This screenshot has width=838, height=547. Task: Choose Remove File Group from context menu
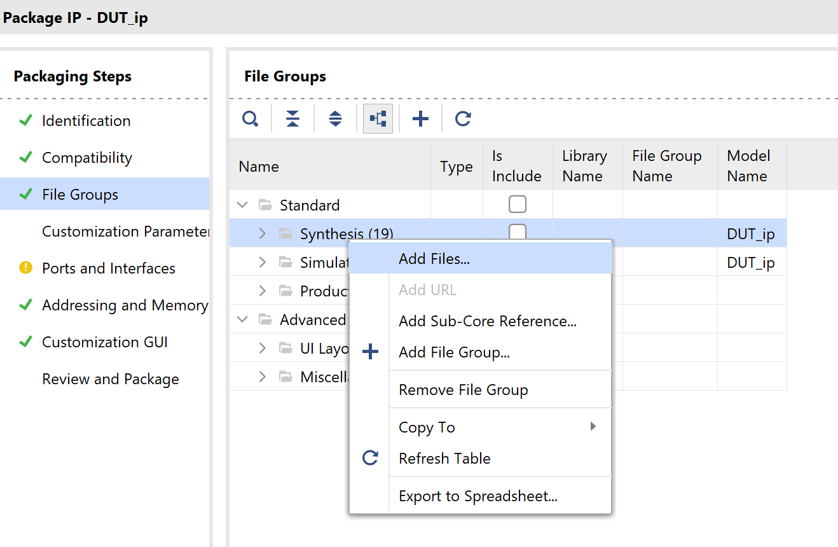pyautogui.click(x=463, y=390)
